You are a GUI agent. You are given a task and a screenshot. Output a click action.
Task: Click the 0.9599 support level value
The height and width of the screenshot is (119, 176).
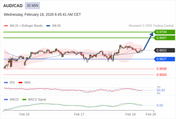click(x=161, y=69)
